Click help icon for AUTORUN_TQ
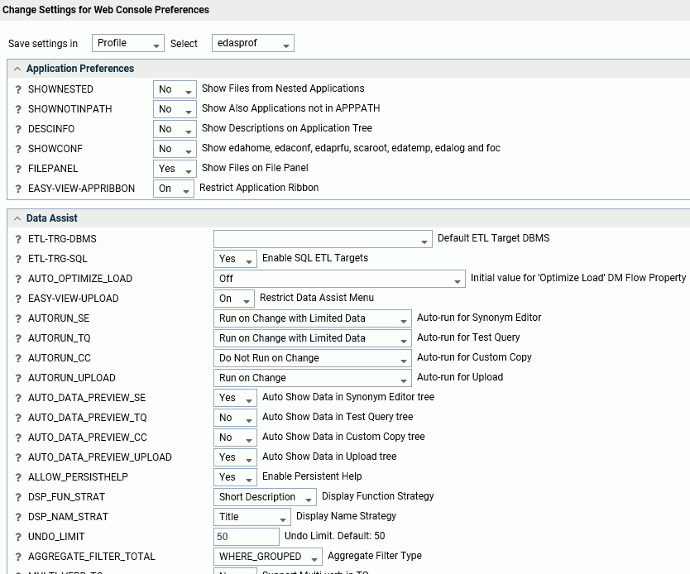690x574 pixels. click(x=18, y=338)
